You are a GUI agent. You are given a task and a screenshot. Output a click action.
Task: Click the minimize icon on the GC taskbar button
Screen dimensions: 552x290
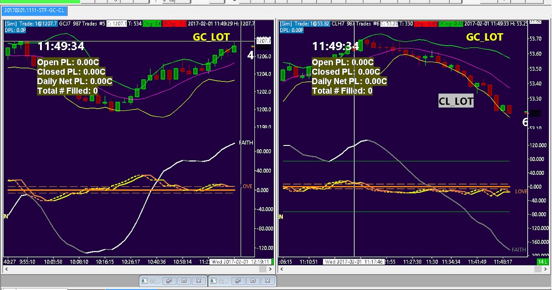click(183, 281)
